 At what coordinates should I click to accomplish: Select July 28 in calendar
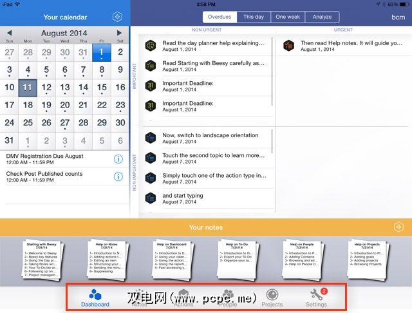pos(28,53)
